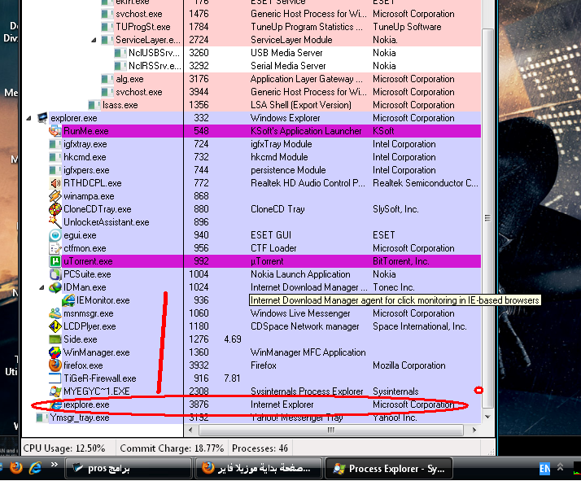The width and height of the screenshot is (581, 481).
Task: Click 'KSoft's Application Launcher' description
Action: 306,131
